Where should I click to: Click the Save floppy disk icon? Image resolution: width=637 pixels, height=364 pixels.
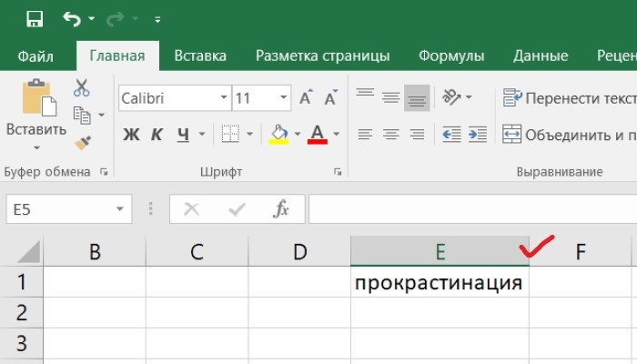pyautogui.click(x=35, y=19)
